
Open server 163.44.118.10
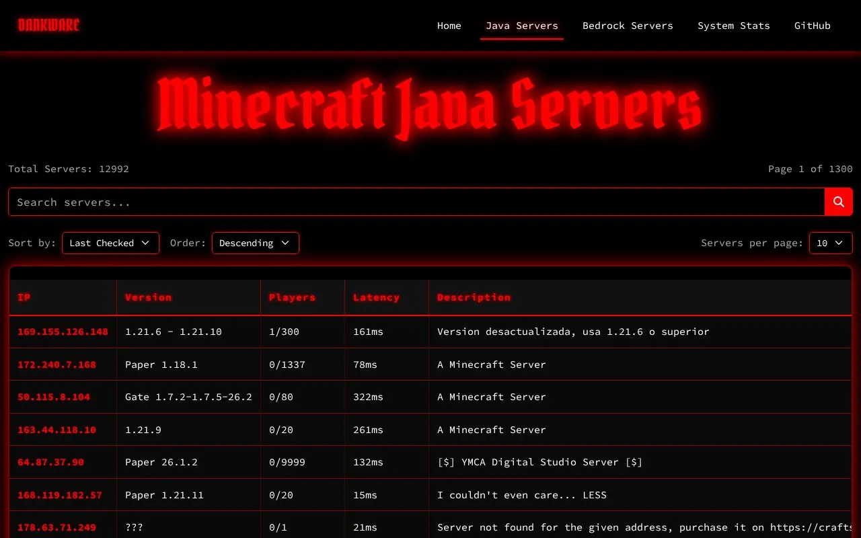pos(57,430)
